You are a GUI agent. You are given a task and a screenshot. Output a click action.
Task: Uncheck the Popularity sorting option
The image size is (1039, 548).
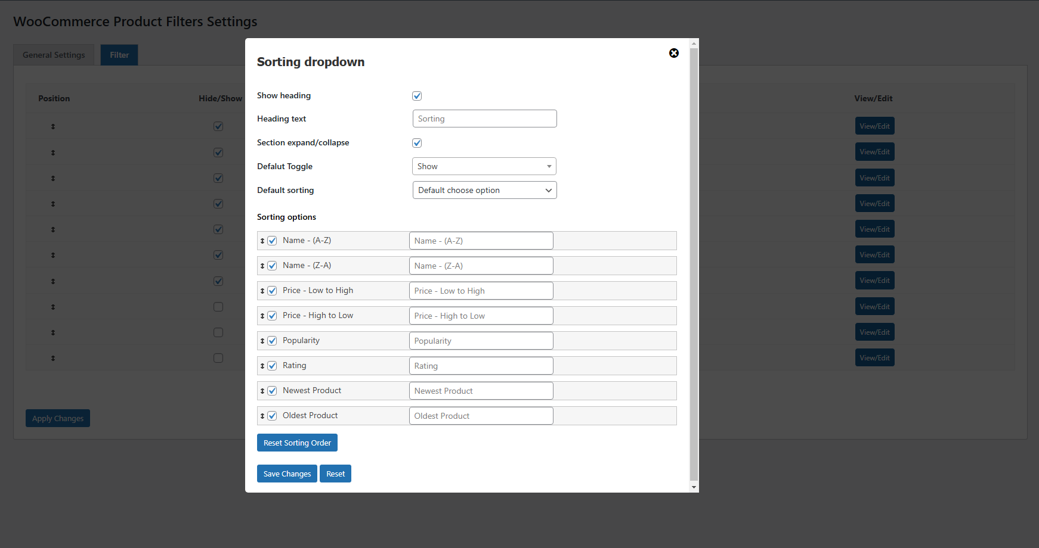click(x=272, y=341)
